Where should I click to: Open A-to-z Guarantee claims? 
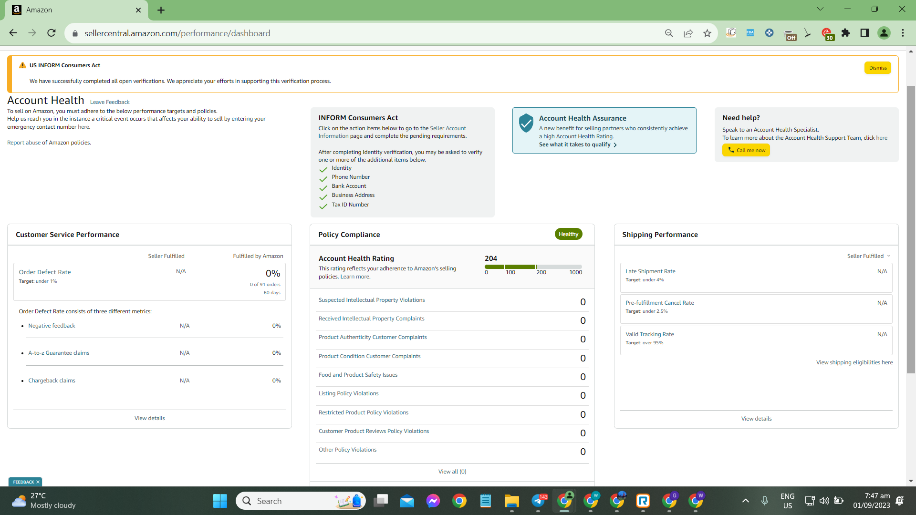click(59, 353)
